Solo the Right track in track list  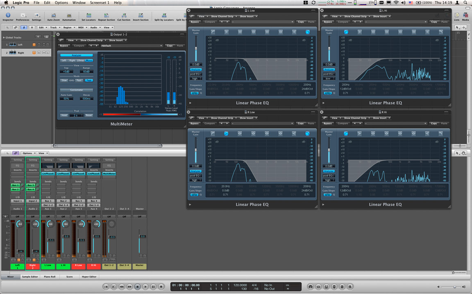tap(48, 53)
